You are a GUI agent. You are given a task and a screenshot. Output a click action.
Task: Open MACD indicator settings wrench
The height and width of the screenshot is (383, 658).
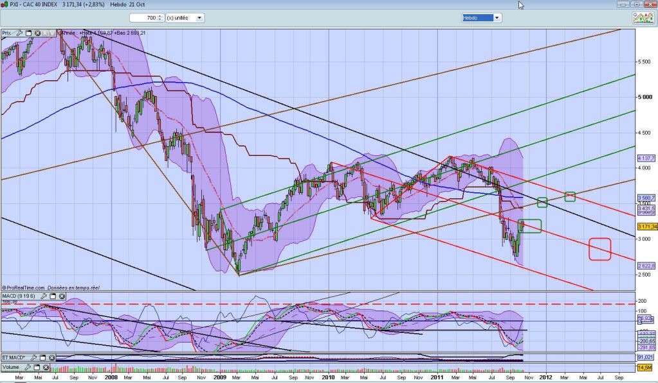pyautogui.click(x=42, y=296)
